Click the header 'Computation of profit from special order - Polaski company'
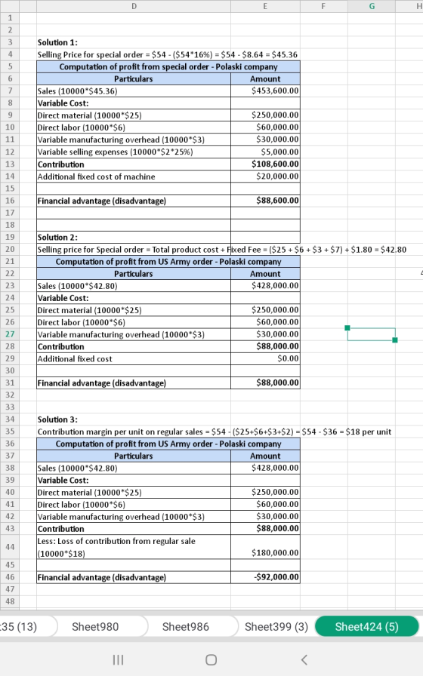The height and width of the screenshot is (676, 423). (168, 67)
